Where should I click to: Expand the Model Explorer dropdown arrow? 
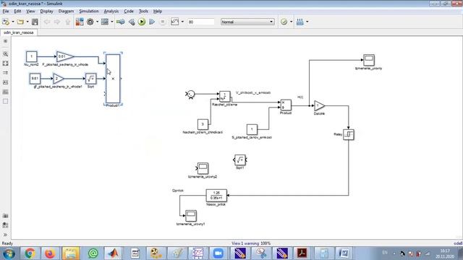click(112, 22)
